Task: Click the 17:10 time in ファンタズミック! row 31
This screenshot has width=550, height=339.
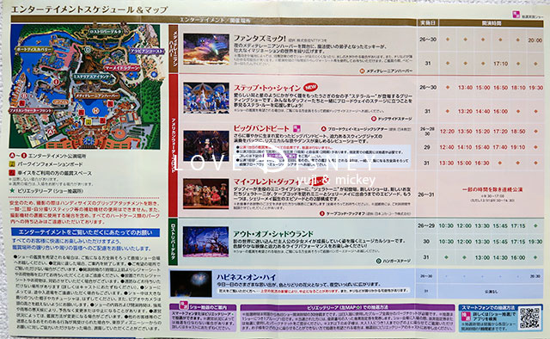Action: [500, 64]
